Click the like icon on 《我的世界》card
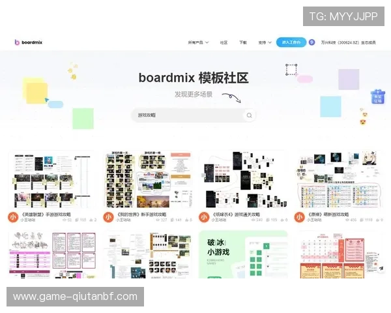 (x=186, y=220)
